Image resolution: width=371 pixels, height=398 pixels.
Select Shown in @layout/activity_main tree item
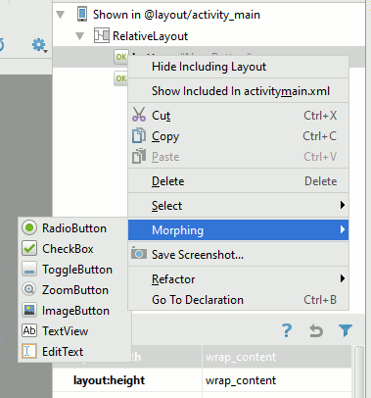coord(176,15)
